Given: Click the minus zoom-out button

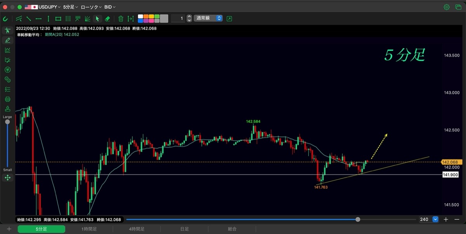Looking at the screenshot, I should 456,219.
